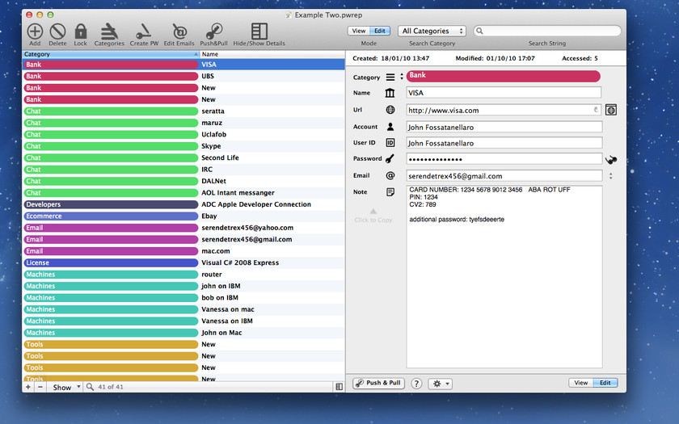The height and width of the screenshot is (424, 679).
Task: Click the person icon next to Account
Action: pyautogui.click(x=390, y=127)
